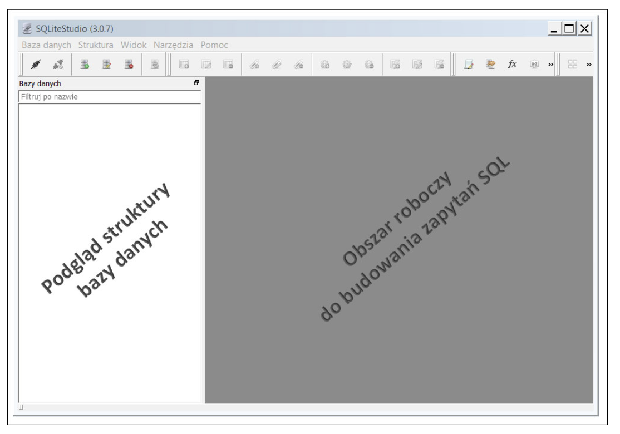Open the Pomoc menu
Screen dimensions: 620x434
214,45
